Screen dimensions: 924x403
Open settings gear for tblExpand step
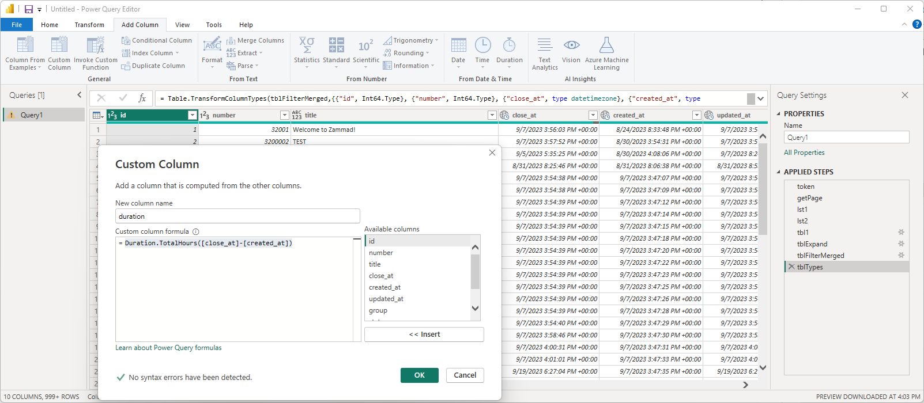coord(902,244)
